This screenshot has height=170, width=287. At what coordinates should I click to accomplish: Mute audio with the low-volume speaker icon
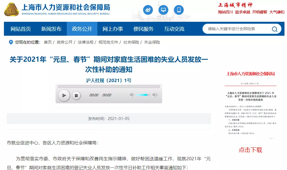132,95
